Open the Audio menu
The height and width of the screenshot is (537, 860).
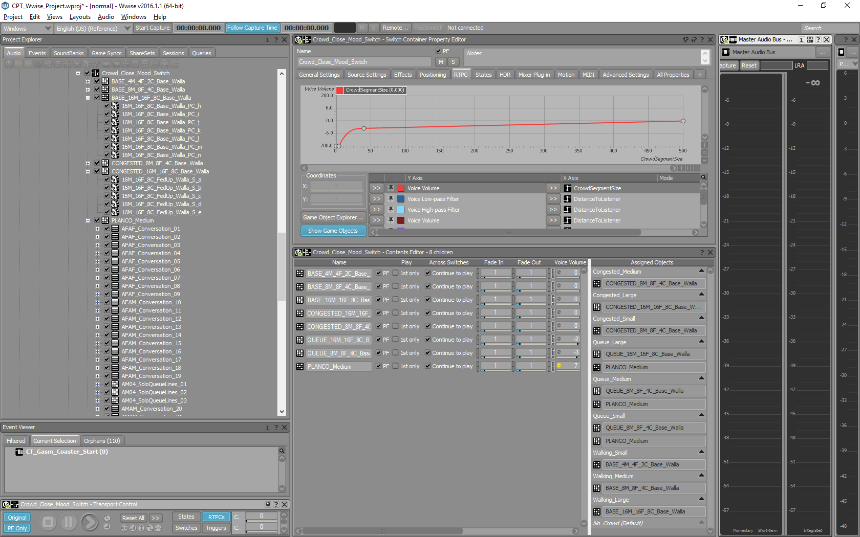[106, 17]
